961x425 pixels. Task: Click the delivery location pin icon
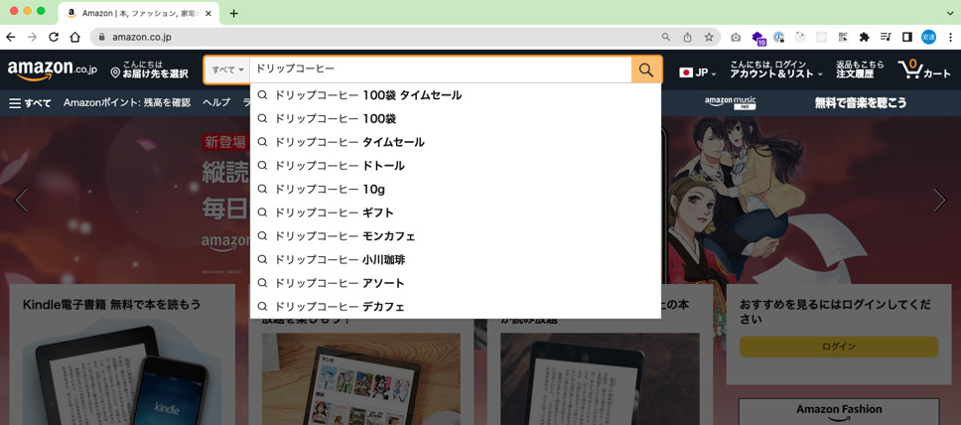[115, 72]
